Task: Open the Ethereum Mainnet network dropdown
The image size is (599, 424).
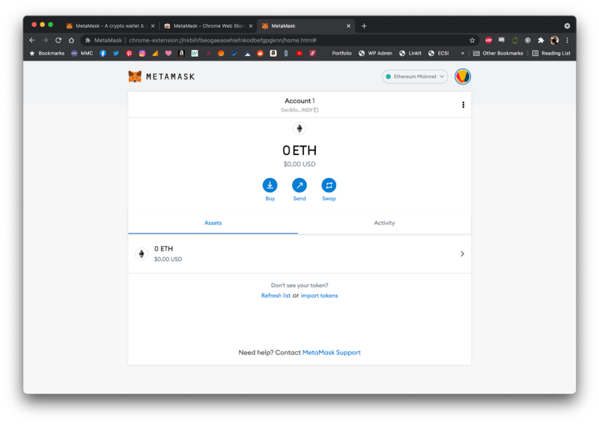Action: (415, 76)
